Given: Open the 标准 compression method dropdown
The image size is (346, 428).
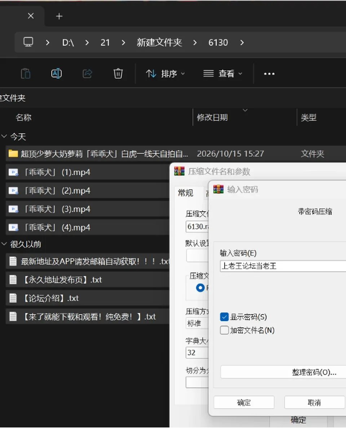Looking at the screenshot, I should [197, 323].
